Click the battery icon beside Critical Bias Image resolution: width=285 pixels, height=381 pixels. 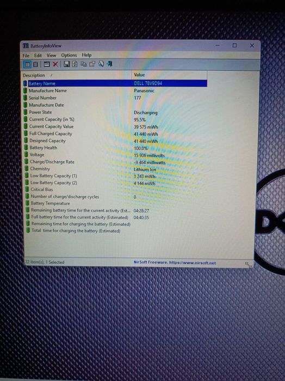click(27, 189)
